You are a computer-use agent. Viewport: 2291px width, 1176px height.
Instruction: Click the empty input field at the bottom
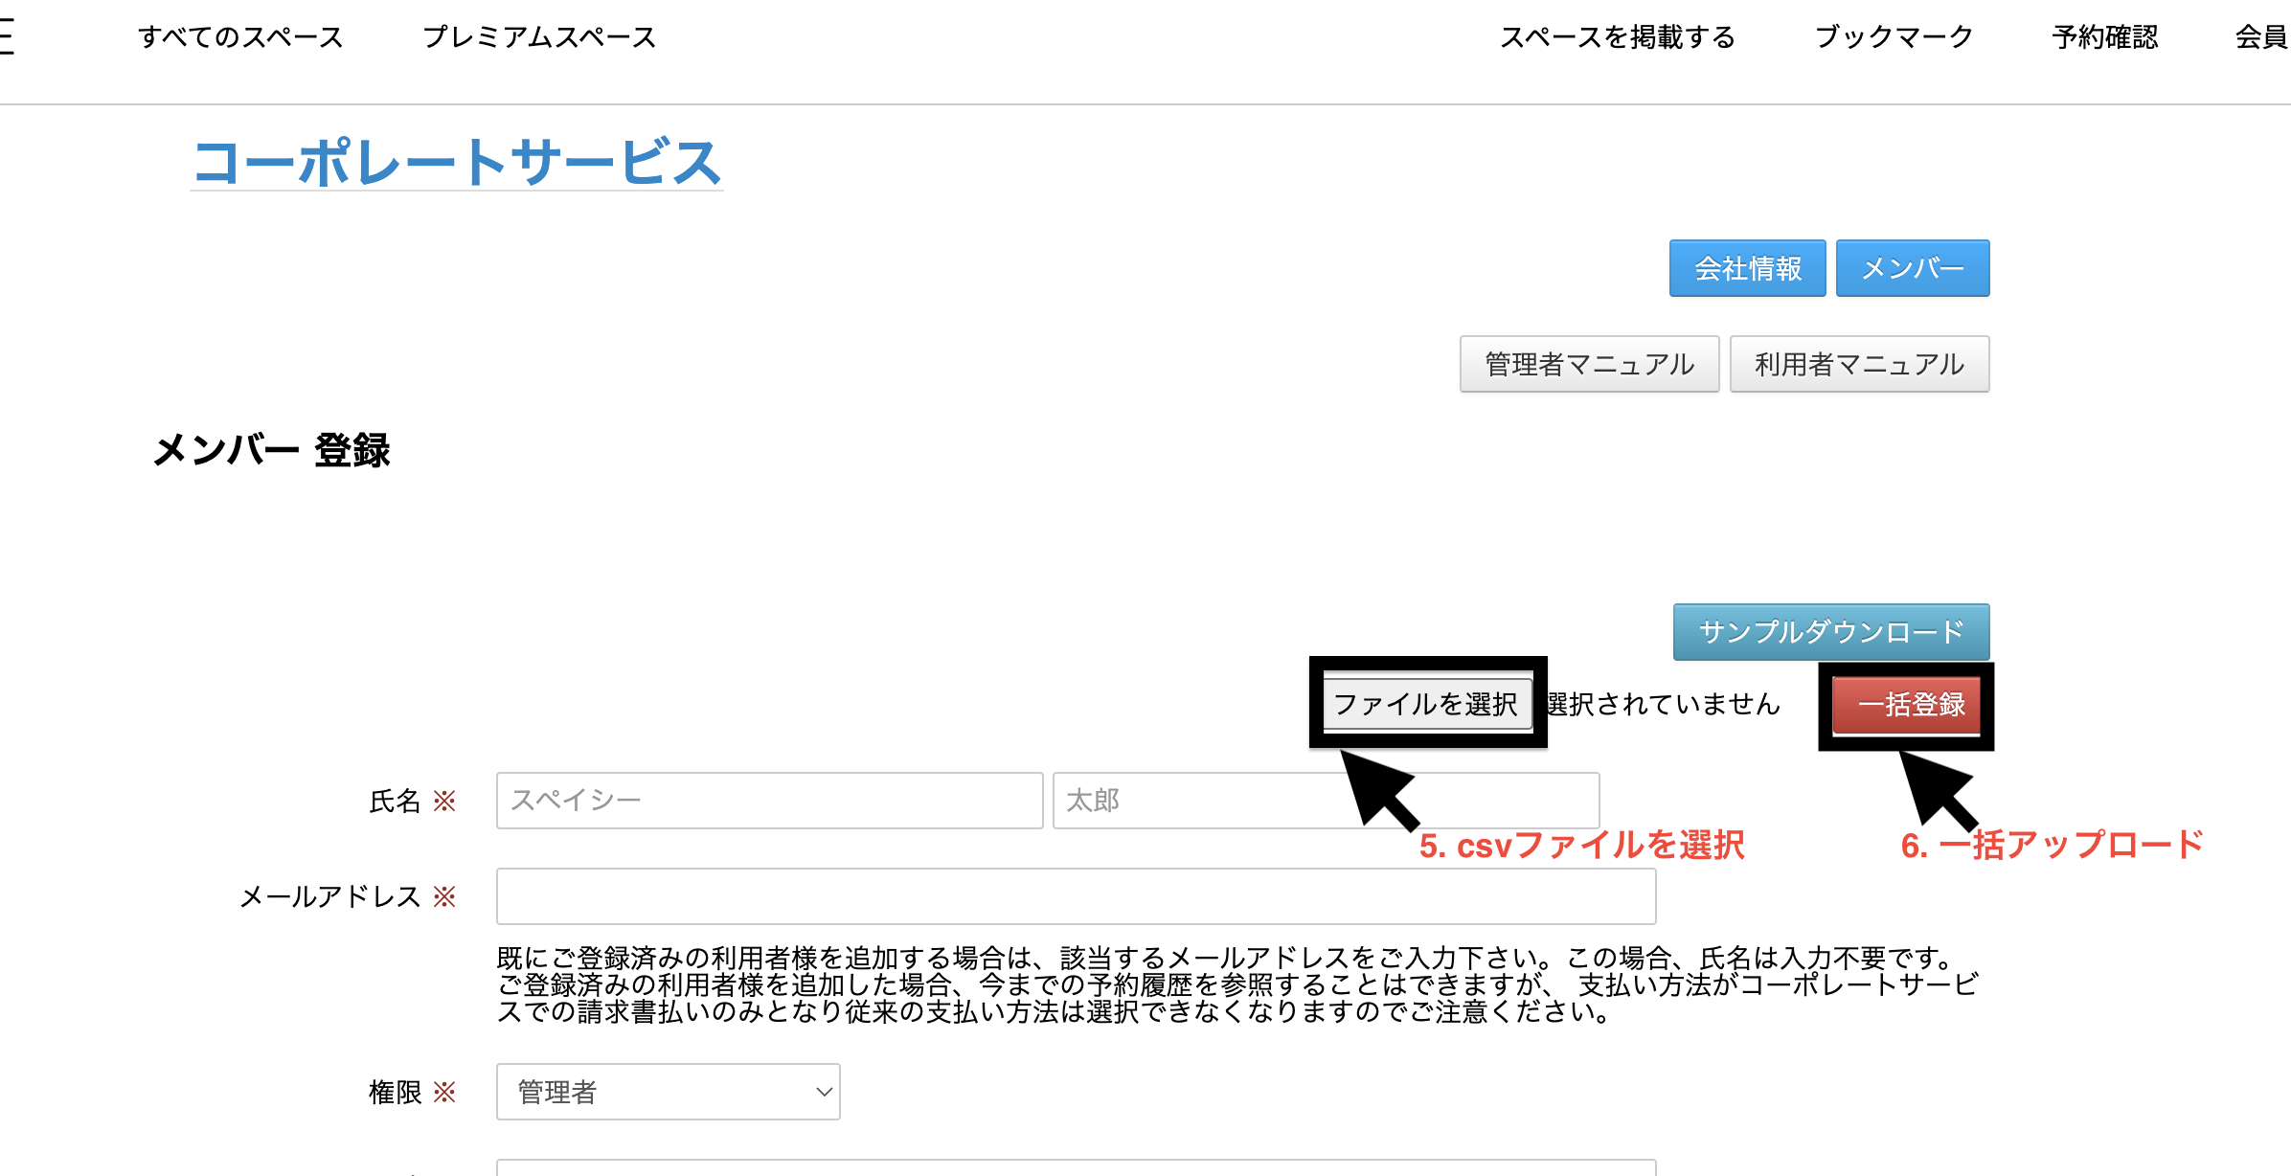pyautogui.click(x=1075, y=1170)
